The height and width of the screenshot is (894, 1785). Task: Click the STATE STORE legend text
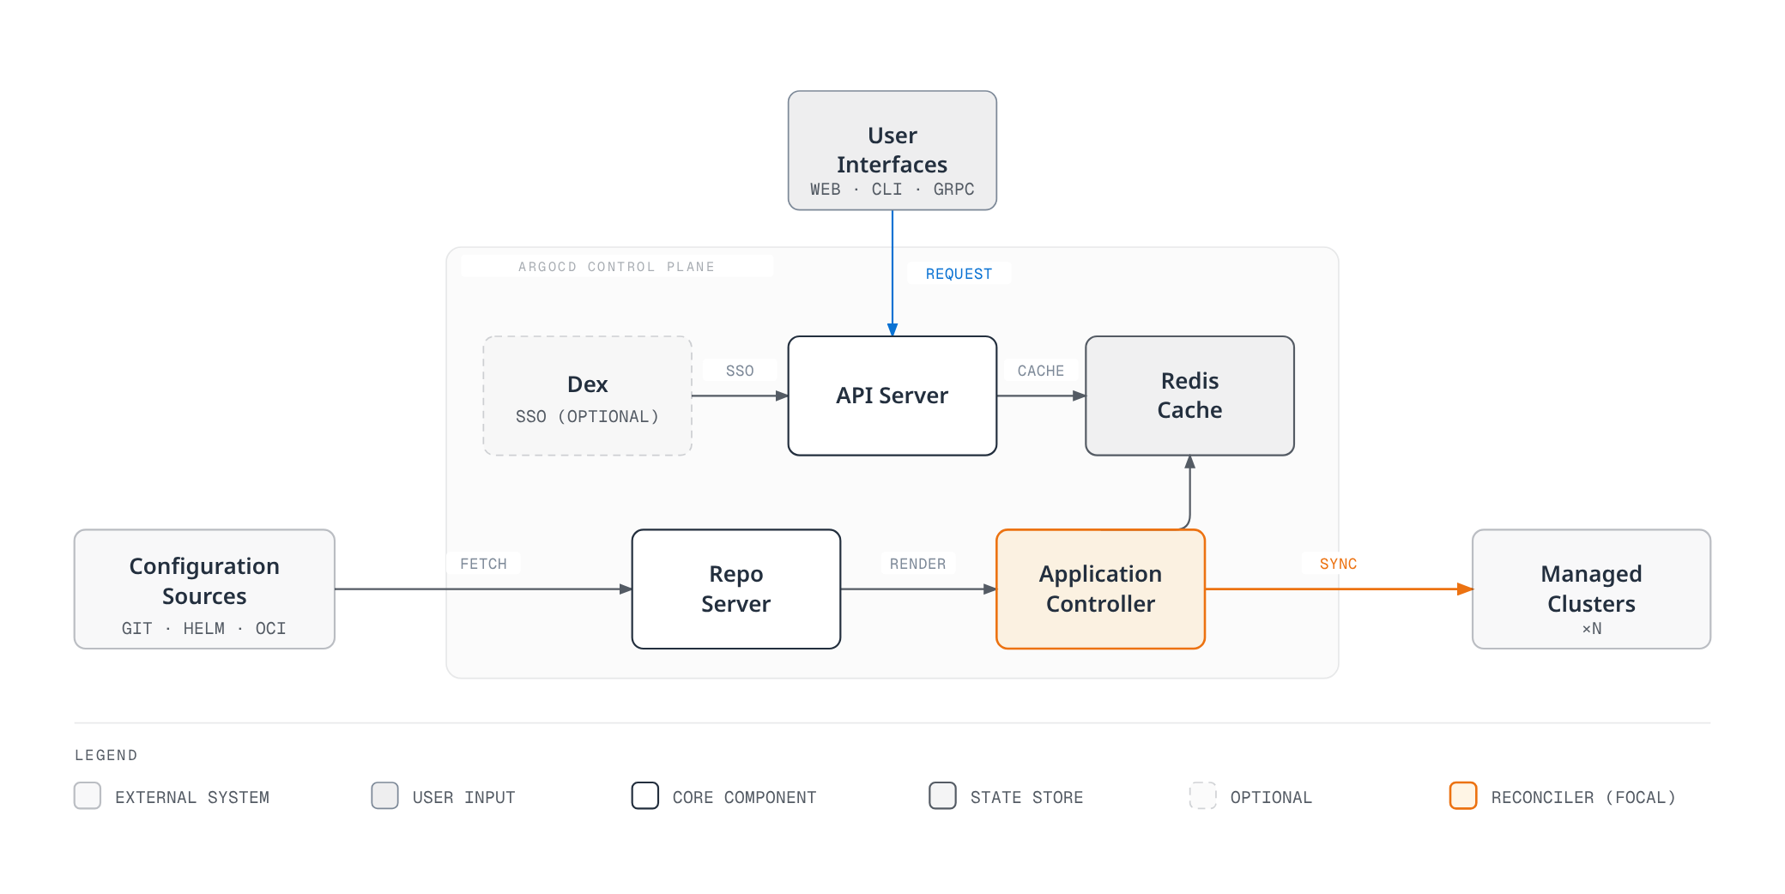pyautogui.click(x=1026, y=797)
